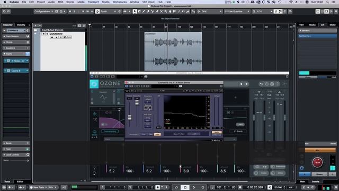Toggle the Cycle loop button in transport
Screen dimensions: 339x191
coord(176,187)
